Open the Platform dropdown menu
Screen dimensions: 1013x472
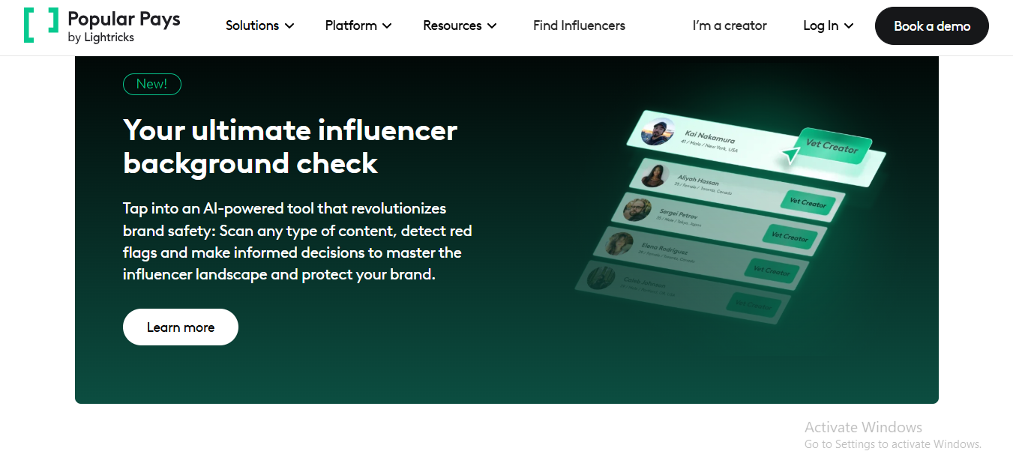coord(358,25)
